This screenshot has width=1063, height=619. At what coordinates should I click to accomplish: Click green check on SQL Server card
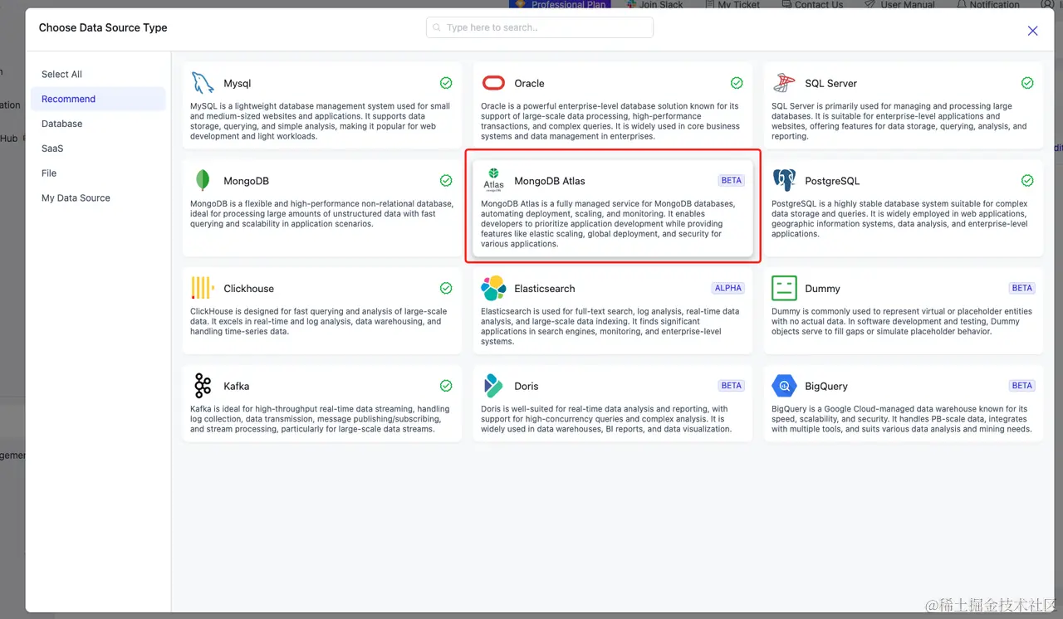pos(1027,83)
